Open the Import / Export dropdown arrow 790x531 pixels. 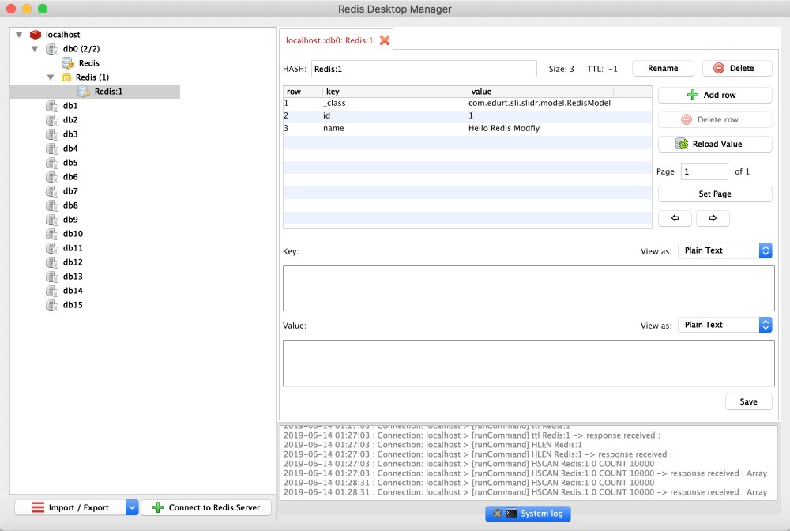pyautogui.click(x=131, y=507)
